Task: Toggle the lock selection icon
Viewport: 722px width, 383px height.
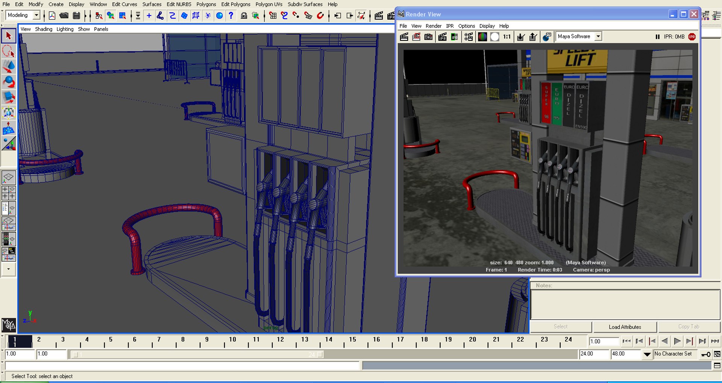Action: point(244,15)
